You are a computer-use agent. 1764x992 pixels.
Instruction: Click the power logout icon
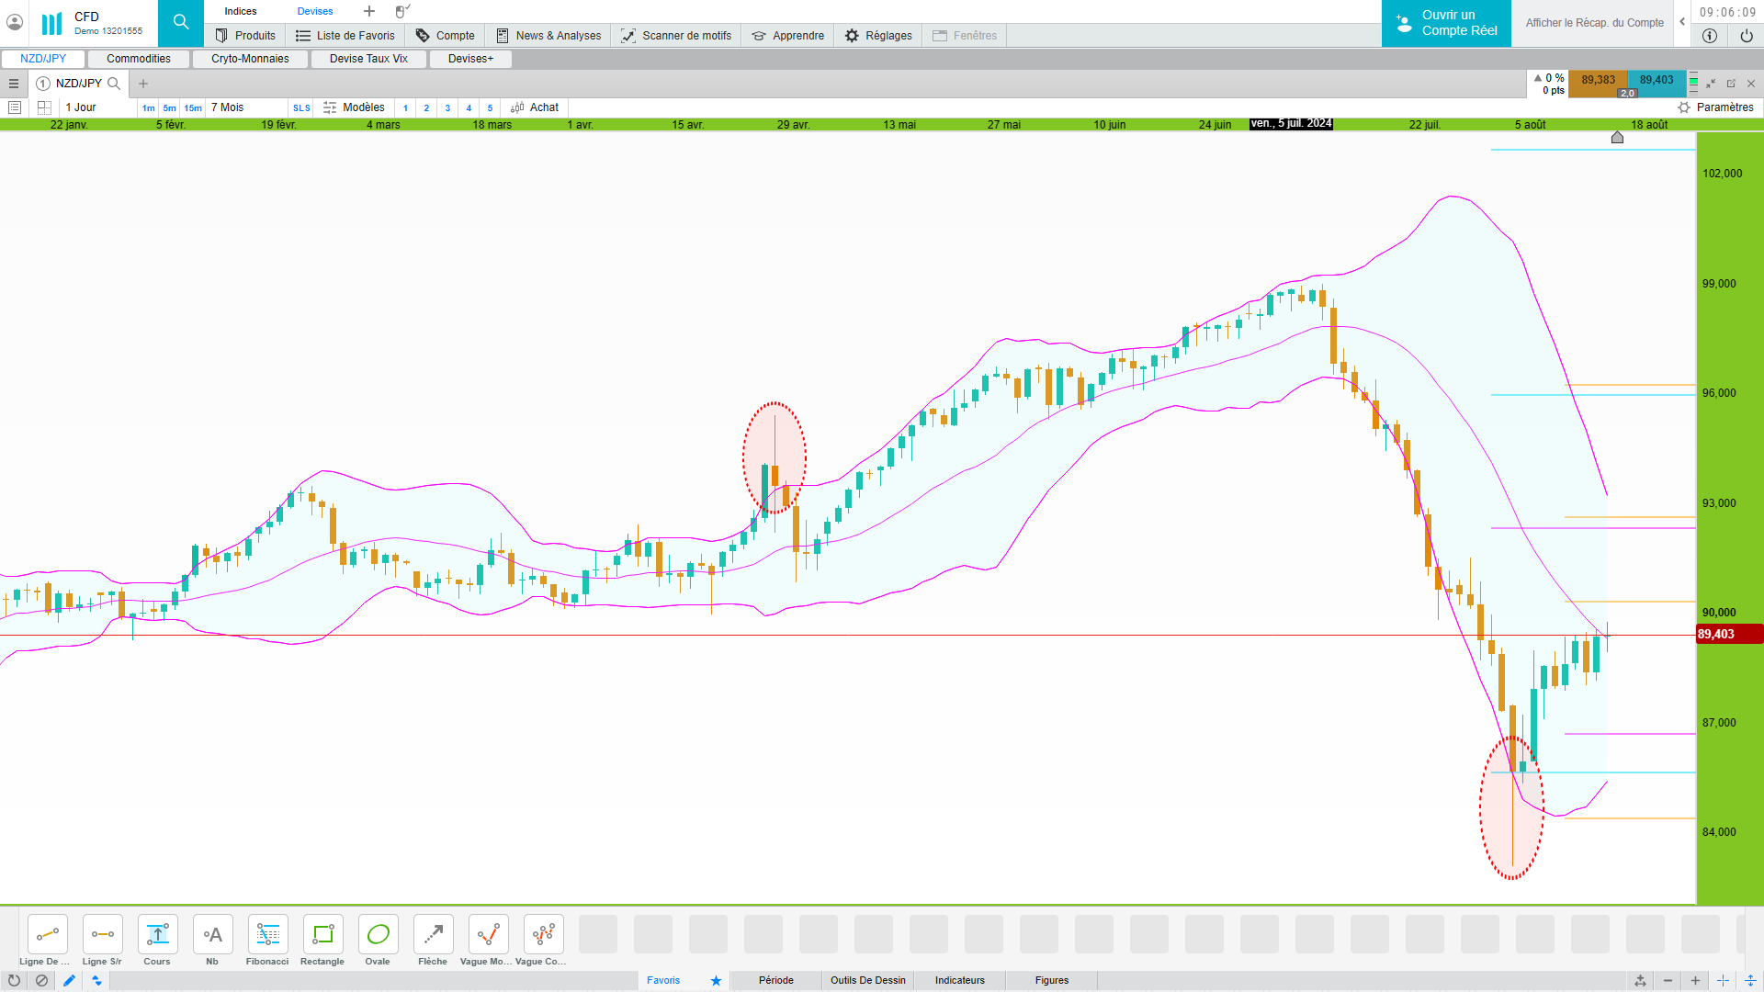(x=1746, y=36)
